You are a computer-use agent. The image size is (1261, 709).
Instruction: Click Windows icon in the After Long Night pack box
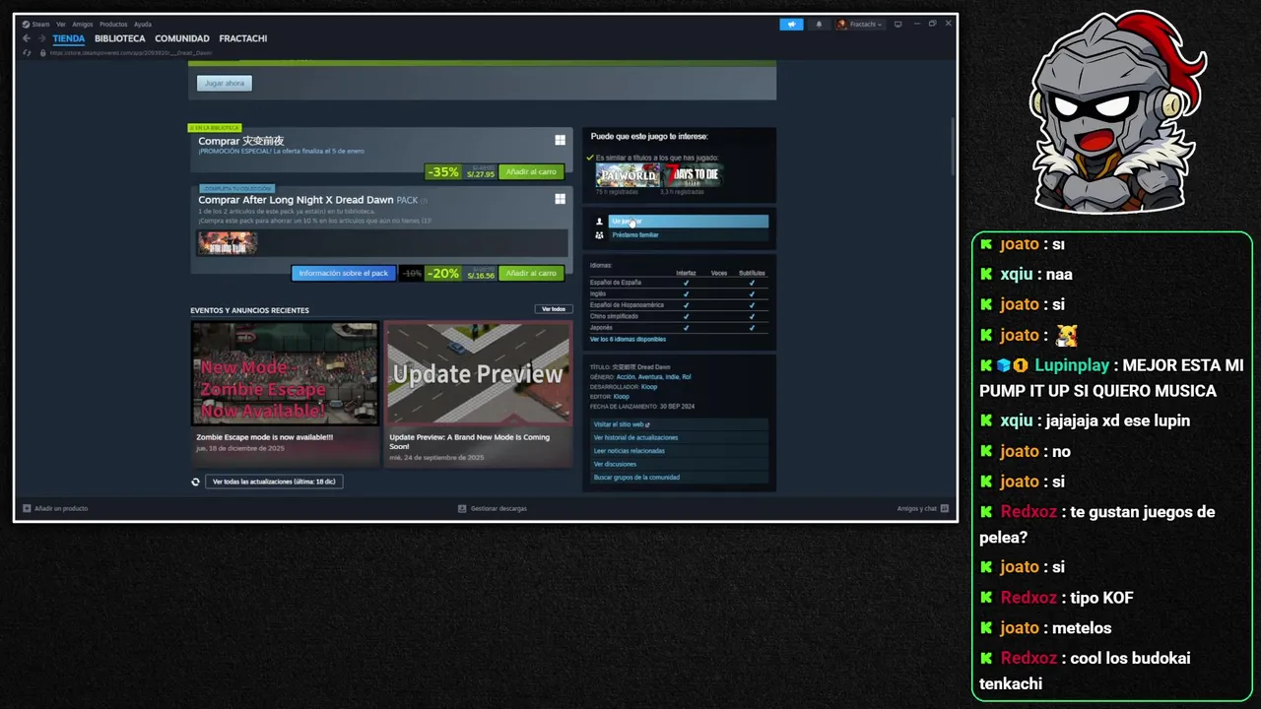(560, 199)
